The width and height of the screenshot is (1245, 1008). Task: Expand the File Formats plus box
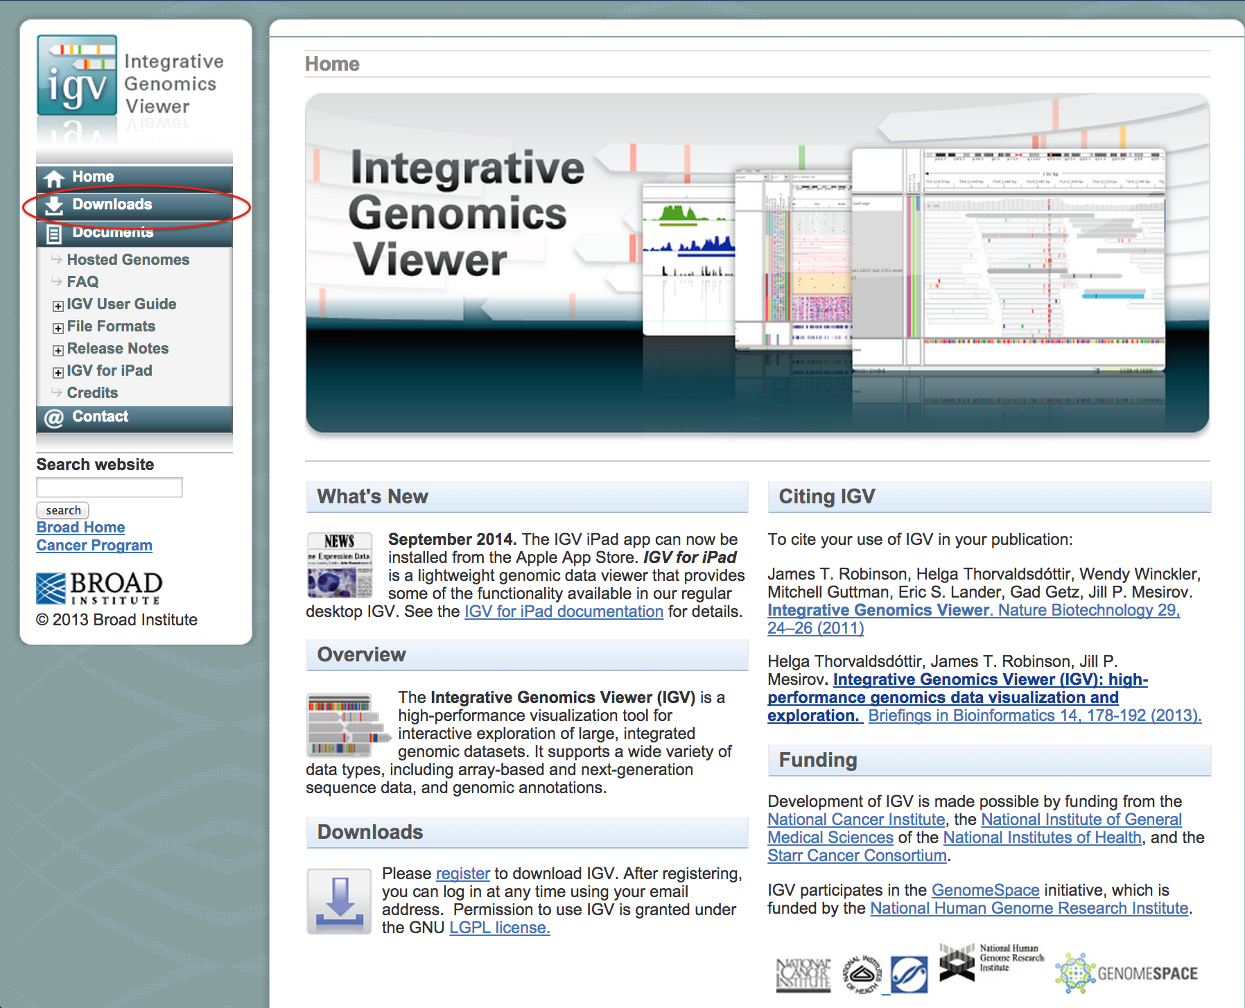tap(58, 328)
